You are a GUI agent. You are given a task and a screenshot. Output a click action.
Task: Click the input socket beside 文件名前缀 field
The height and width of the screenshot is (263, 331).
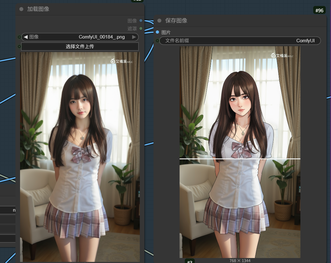click(x=158, y=41)
